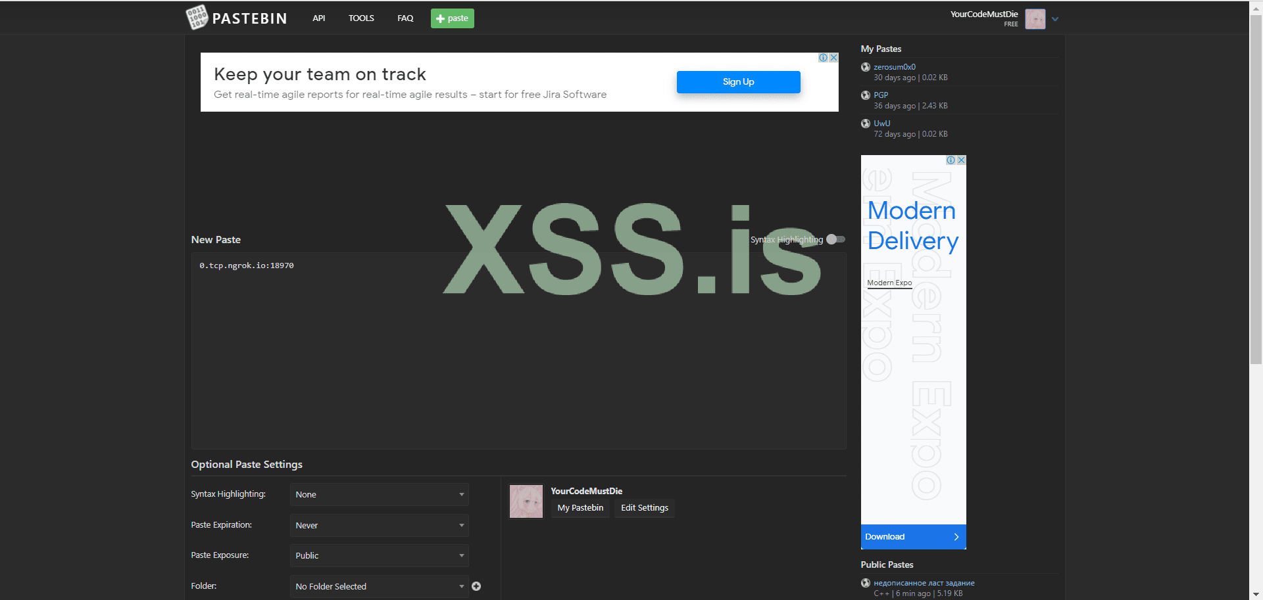The height and width of the screenshot is (600, 1263).
Task: Click the '72 days ago | 0.02 KB' text
Action: pos(910,134)
